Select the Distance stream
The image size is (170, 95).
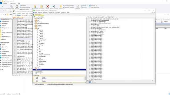tap(41, 50)
